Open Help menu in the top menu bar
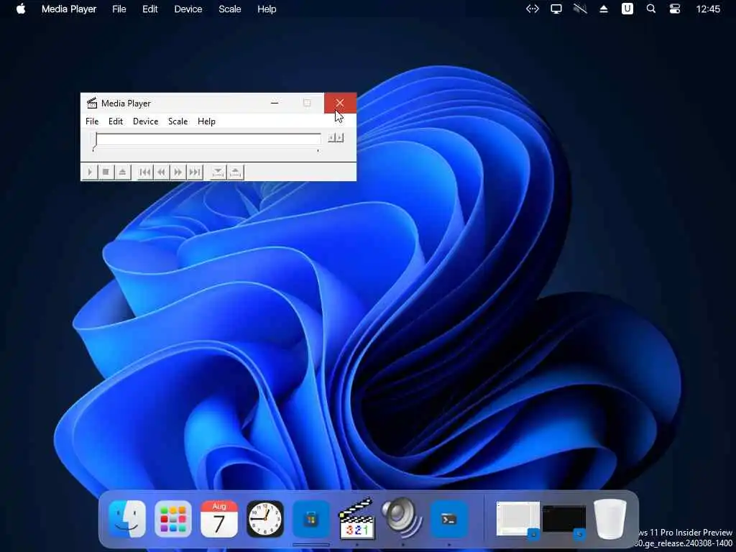 coord(267,9)
